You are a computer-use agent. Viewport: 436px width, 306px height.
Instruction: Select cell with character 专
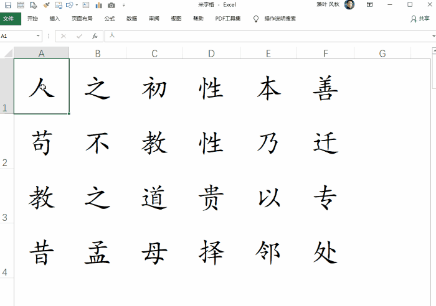pyautogui.click(x=325, y=196)
